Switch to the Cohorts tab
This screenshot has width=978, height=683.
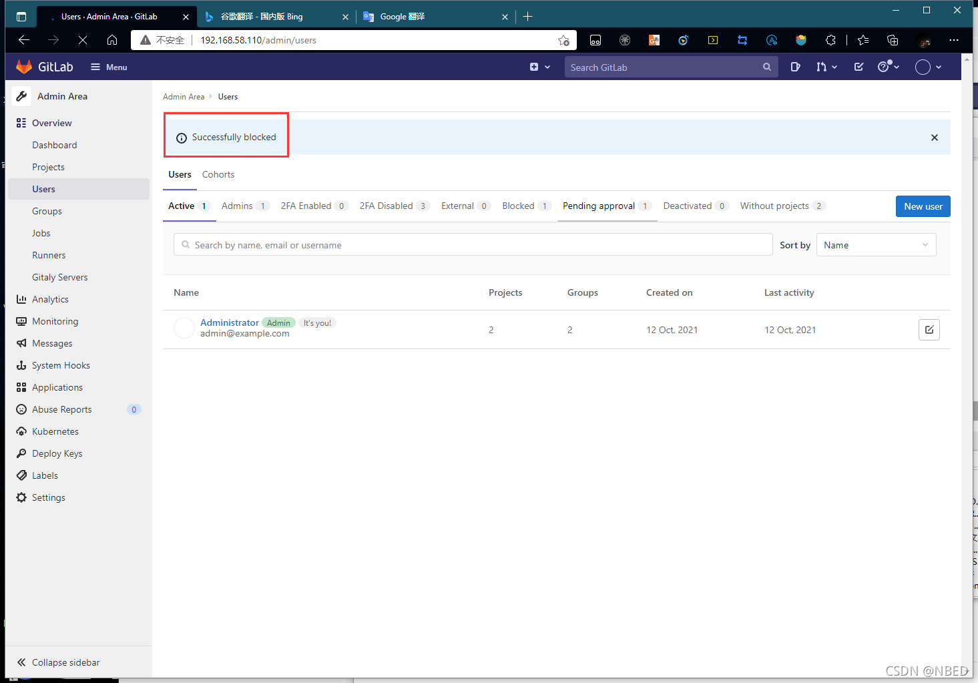click(x=218, y=174)
